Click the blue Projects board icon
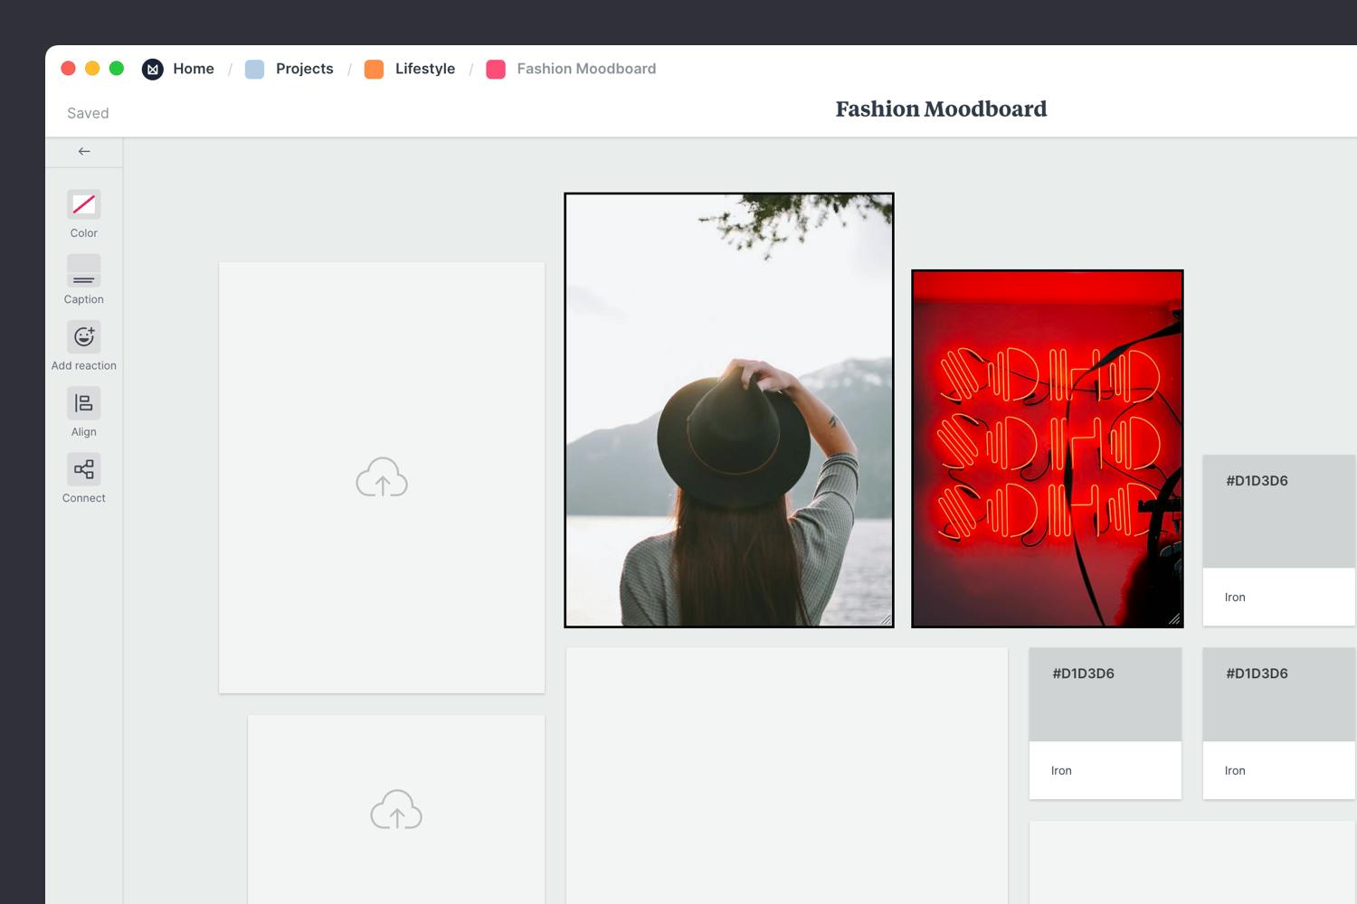Image resolution: width=1357 pixels, height=904 pixels. pos(254,69)
